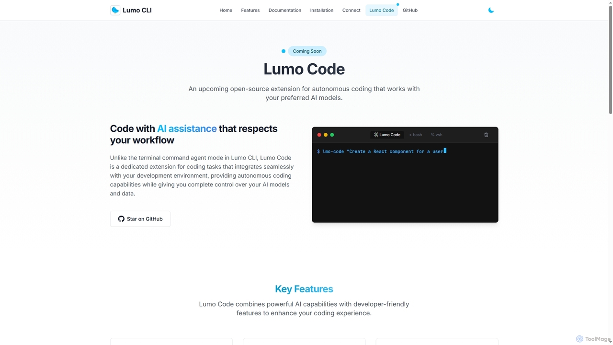
Task: Select the Lumo Code nav item
Action: [382, 10]
